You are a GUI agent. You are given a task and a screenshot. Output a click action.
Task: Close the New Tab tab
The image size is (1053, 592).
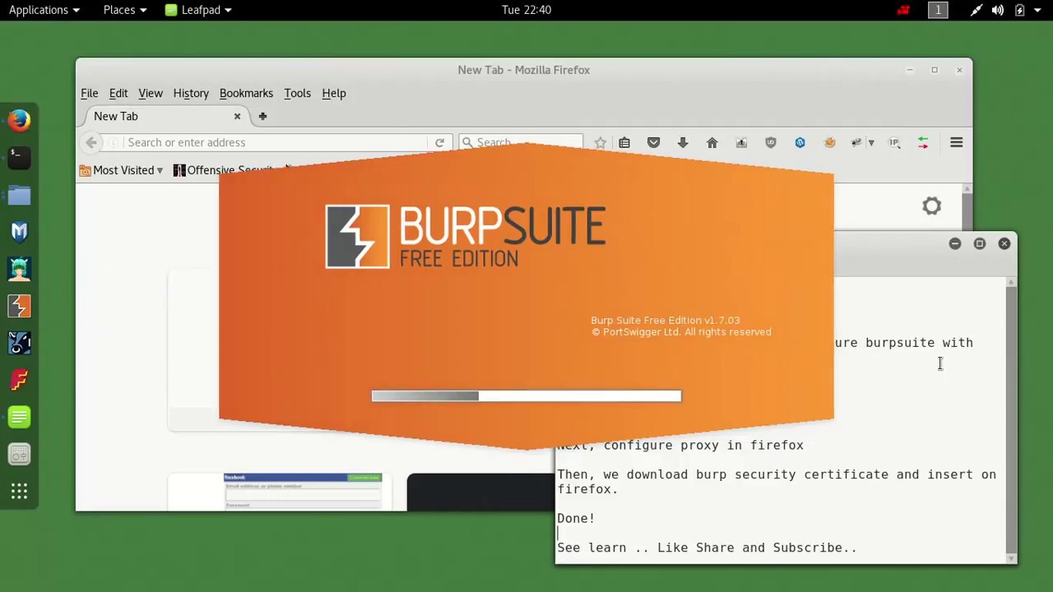click(x=237, y=116)
